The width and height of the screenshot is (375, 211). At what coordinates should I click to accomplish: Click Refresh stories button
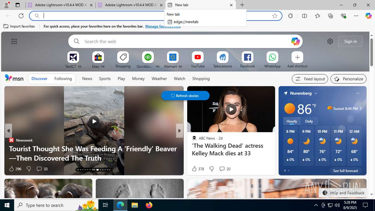tap(185, 96)
